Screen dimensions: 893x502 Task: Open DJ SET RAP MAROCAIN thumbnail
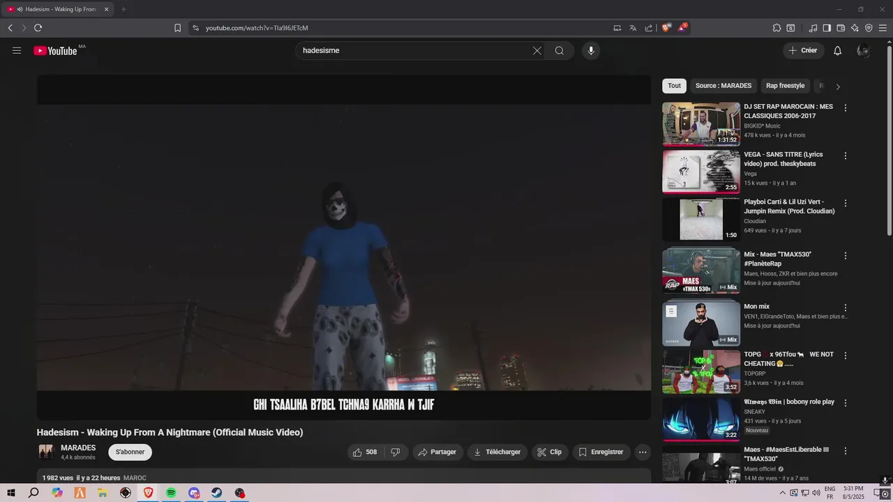click(701, 124)
